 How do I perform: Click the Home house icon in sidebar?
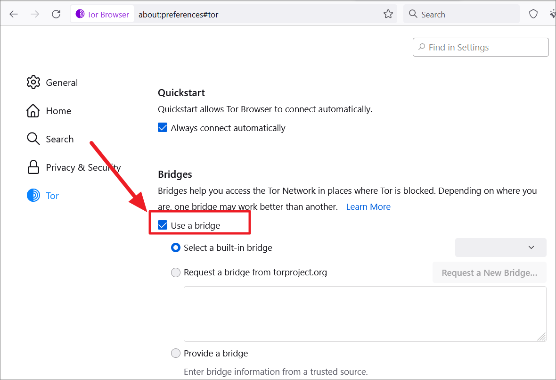pos(33,111)
